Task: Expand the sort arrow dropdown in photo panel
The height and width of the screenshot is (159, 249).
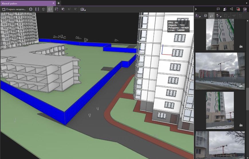Action: pos(219,16)
